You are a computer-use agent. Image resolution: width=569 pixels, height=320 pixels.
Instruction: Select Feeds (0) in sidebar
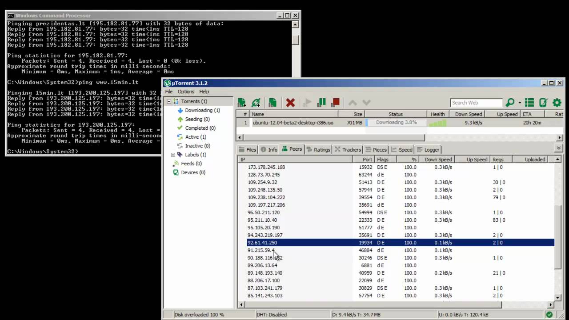(187, 164)
